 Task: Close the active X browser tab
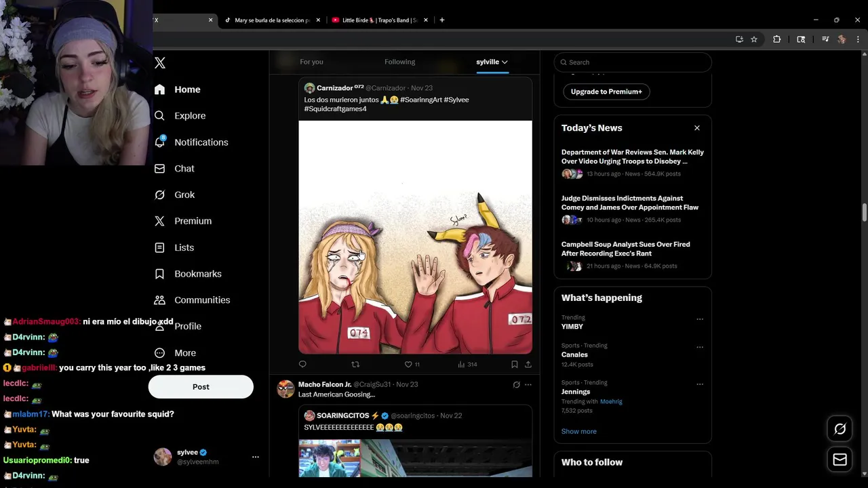pyautogui.click(x=210, y=20)
